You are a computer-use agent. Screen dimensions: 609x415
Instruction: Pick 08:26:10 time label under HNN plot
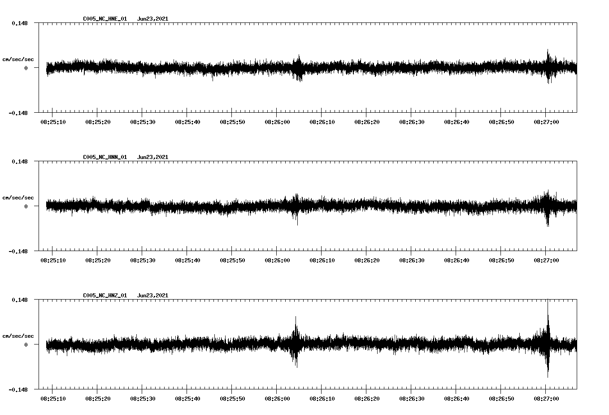pyautogui.click(x=322, y=260)
